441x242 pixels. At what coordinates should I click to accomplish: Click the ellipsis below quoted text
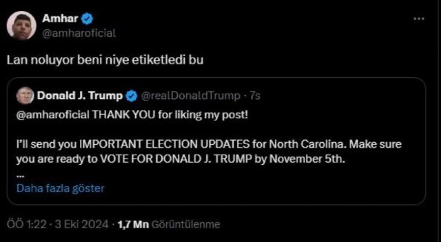(20, 176)
